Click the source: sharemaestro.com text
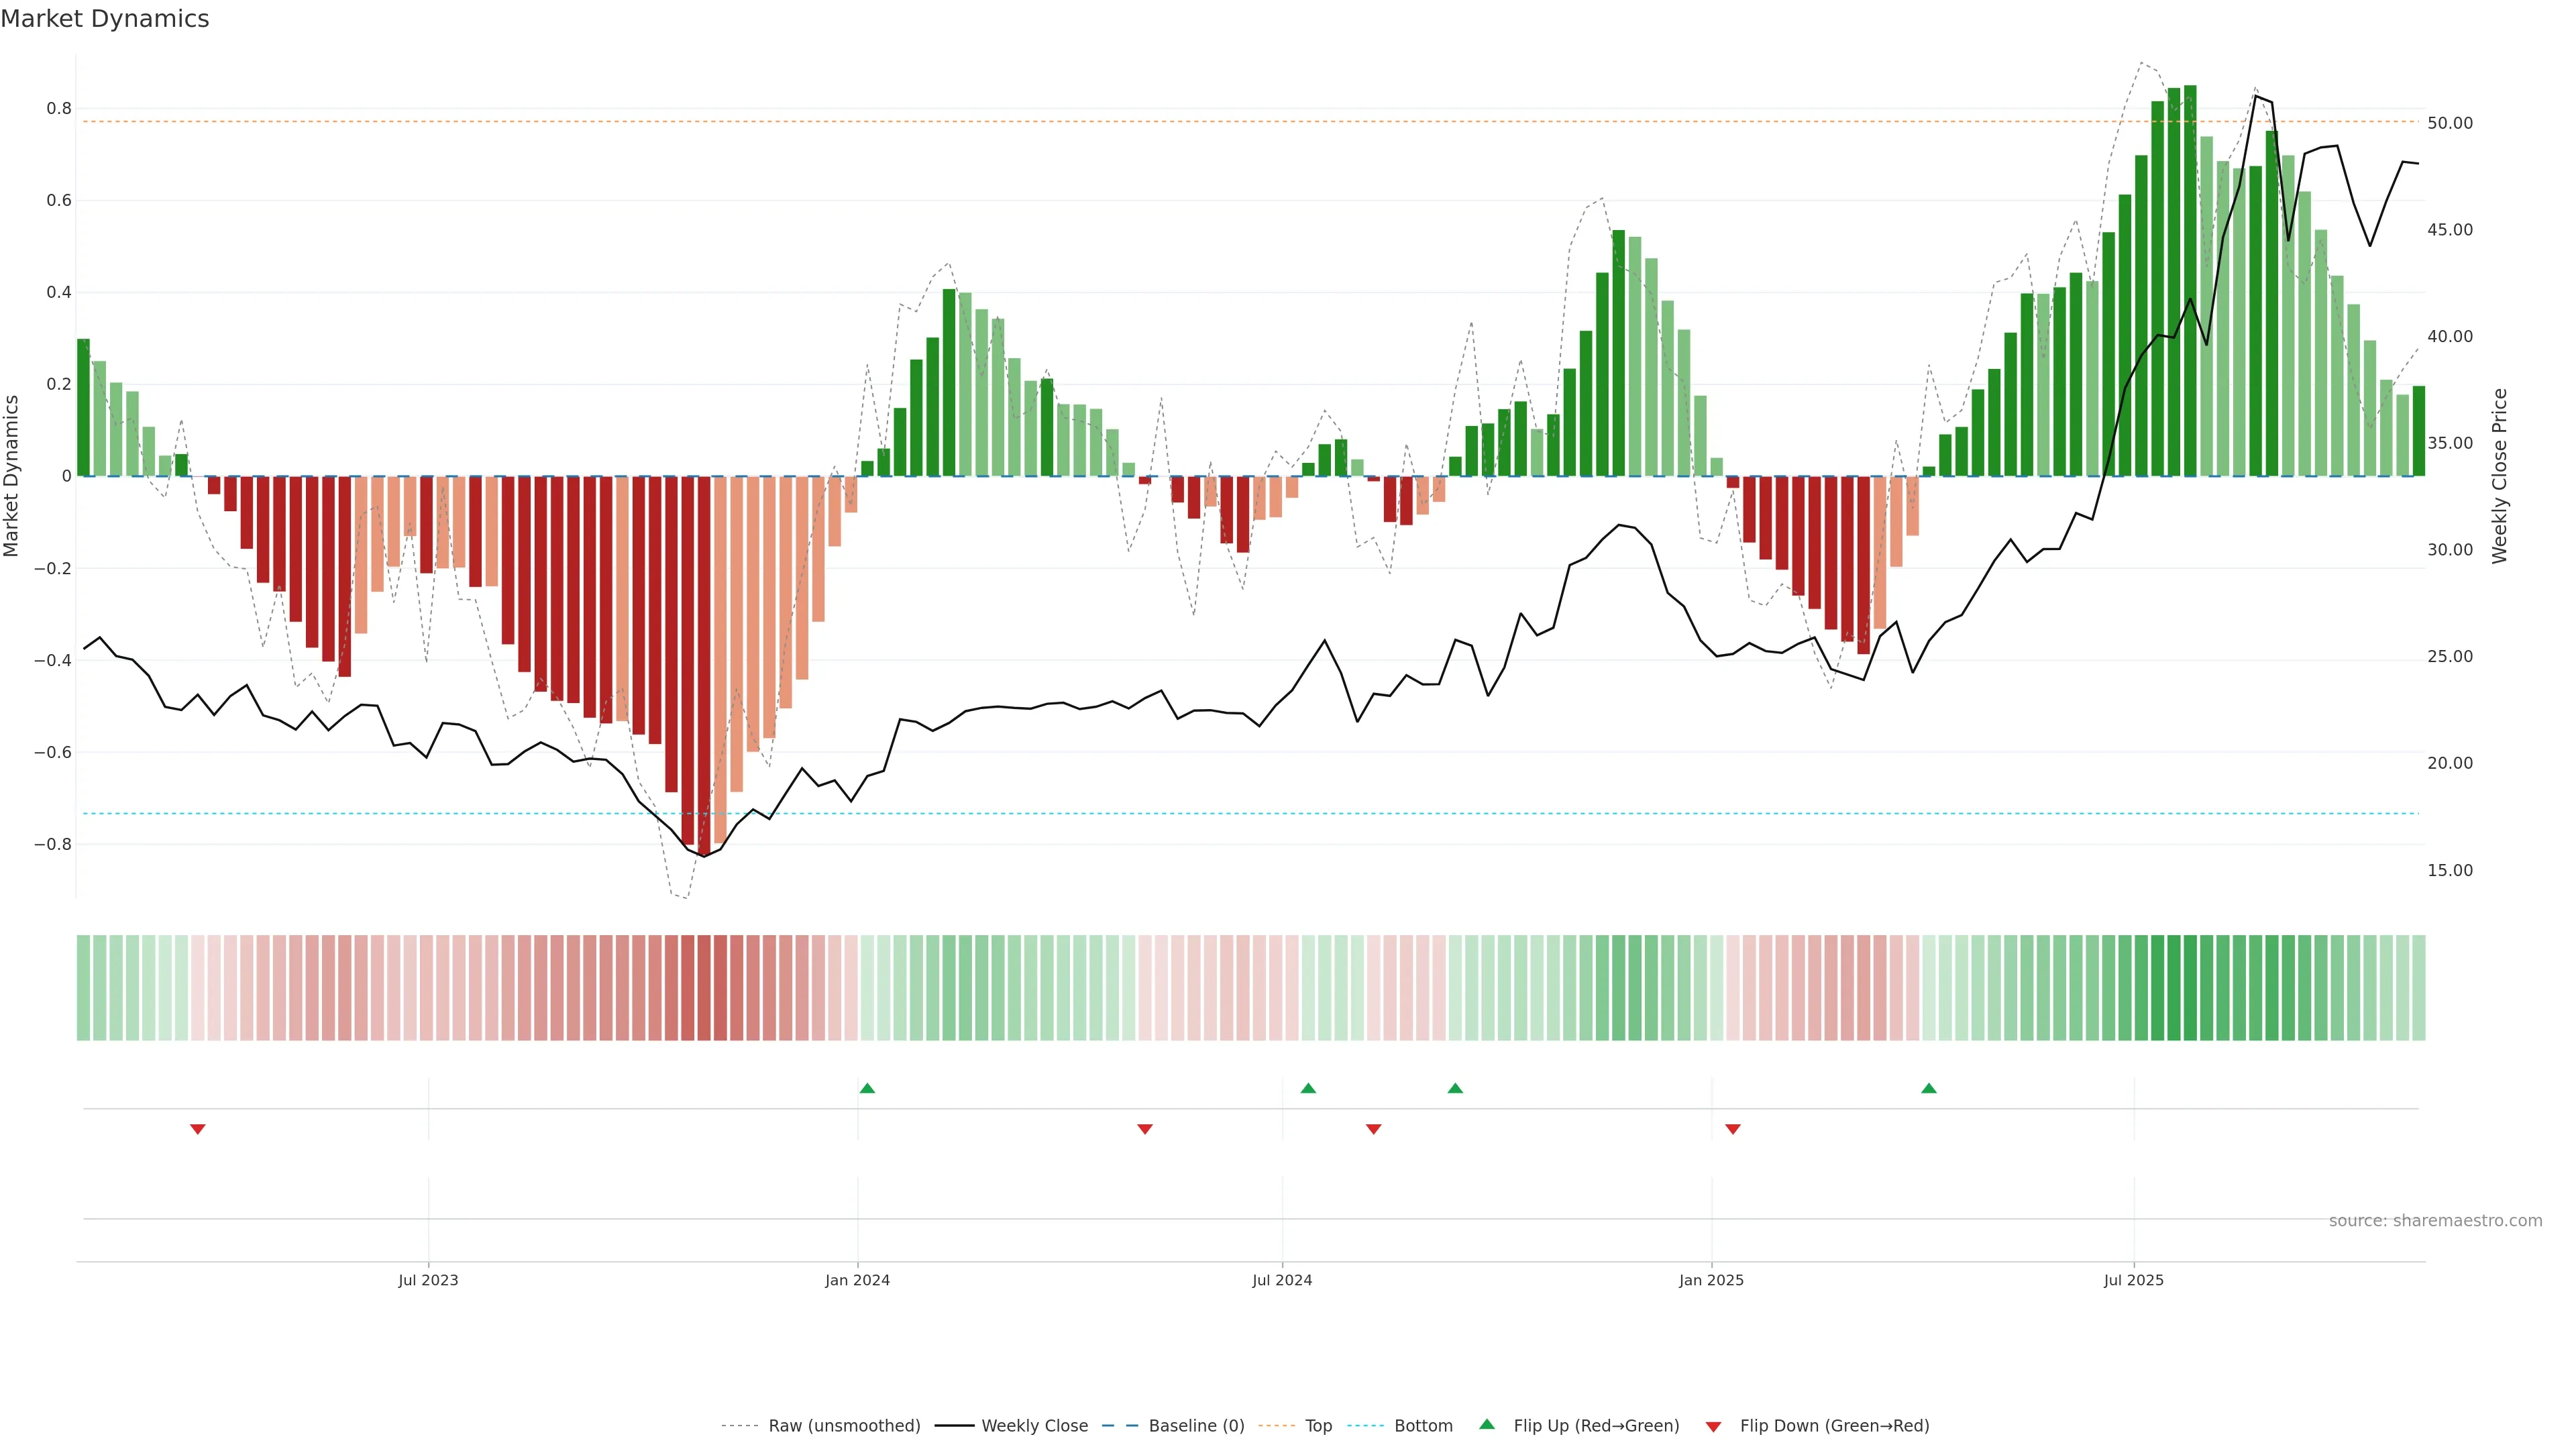Viewport: 2576px width, 1449px height. coord(2435,1220)
